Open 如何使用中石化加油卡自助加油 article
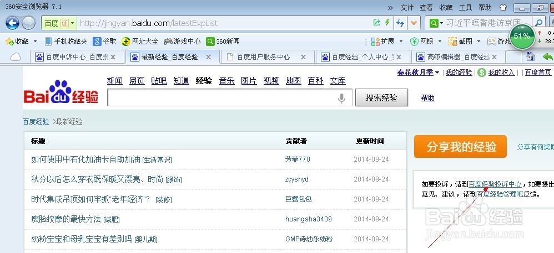Viewport: 554px width, 253px height. [86, 159]
